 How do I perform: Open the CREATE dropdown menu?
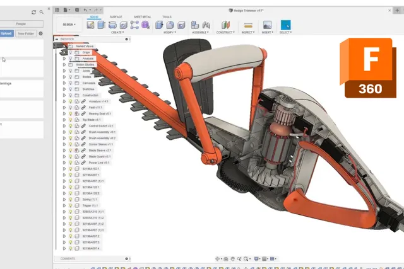[x=117, y=32]
